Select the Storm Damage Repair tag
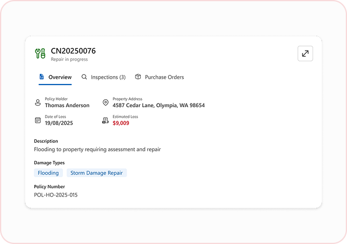The image size is (347, 244). (x=97, y=173)
